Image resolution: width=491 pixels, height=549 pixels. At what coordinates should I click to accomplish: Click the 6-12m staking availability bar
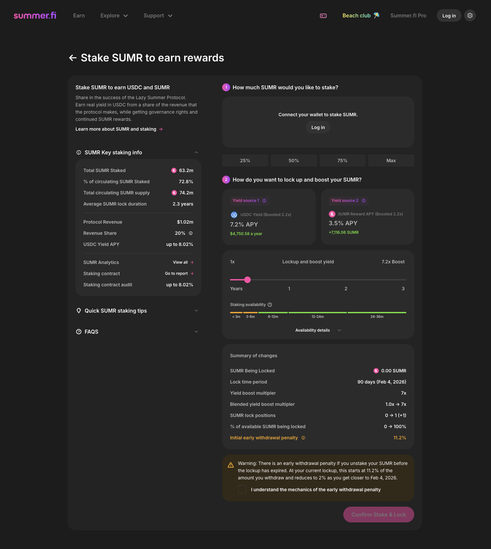pyautogui.click(x=273, y=313)
